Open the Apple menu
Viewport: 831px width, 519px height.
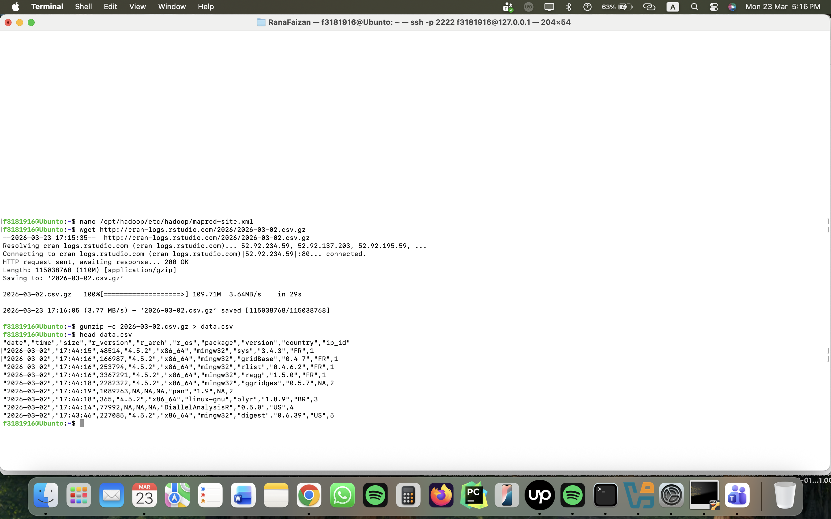(x=16, y=7)
